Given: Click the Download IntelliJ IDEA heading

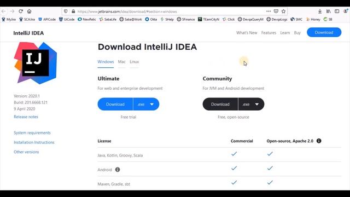Looking at the screenshot, I should click(x=147, y=47).
